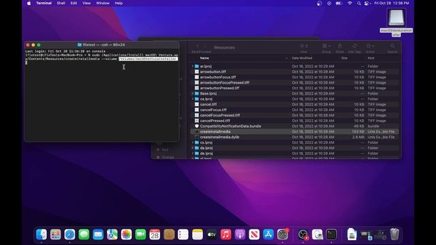This screenshot has width=436, height=245.
Task: Select the macOSVenturaInstaller drive on desktop
Action: (396, 22)
